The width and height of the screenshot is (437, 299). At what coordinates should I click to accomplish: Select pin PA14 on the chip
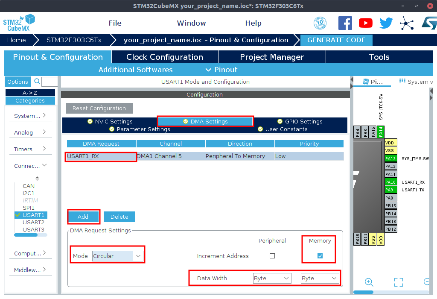(x=381, y=132)
